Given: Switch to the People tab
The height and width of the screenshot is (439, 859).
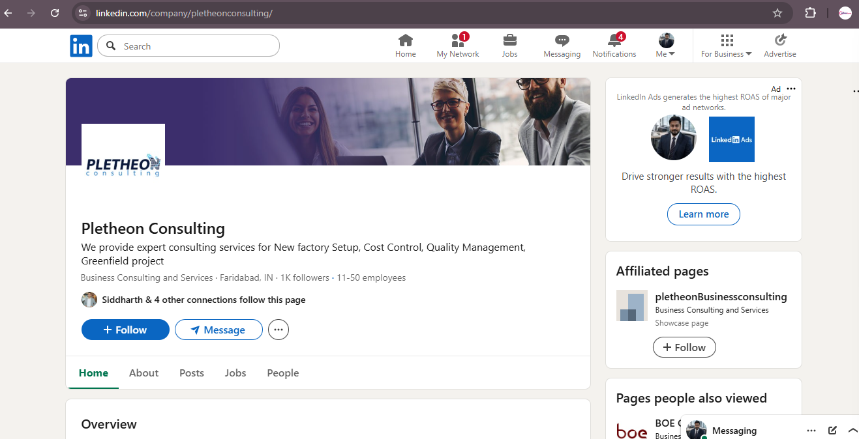Looking at the screenshot, I should 283,373.
